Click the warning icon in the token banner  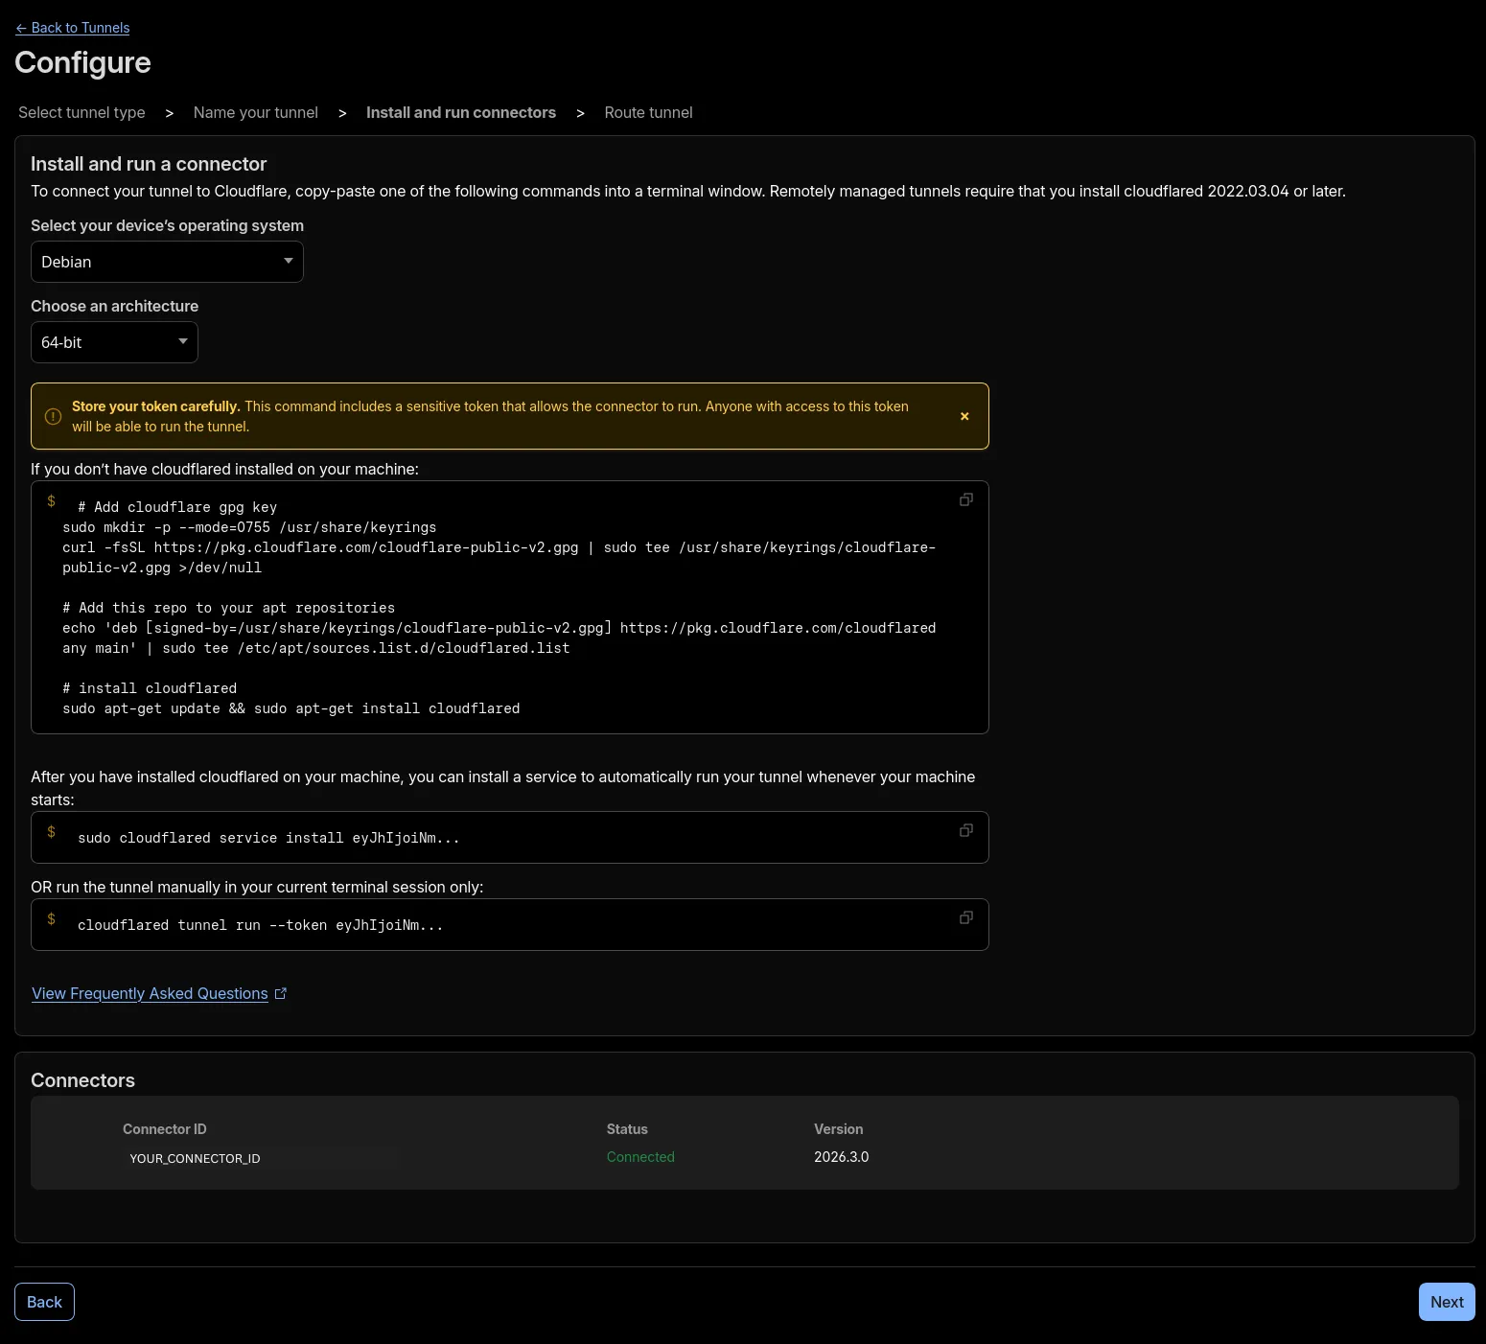[54, 416]
